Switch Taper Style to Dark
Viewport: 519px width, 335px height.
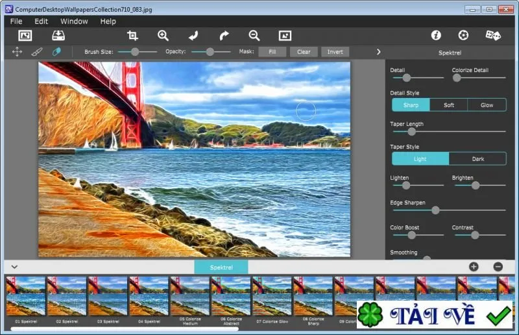pos(477,159)
